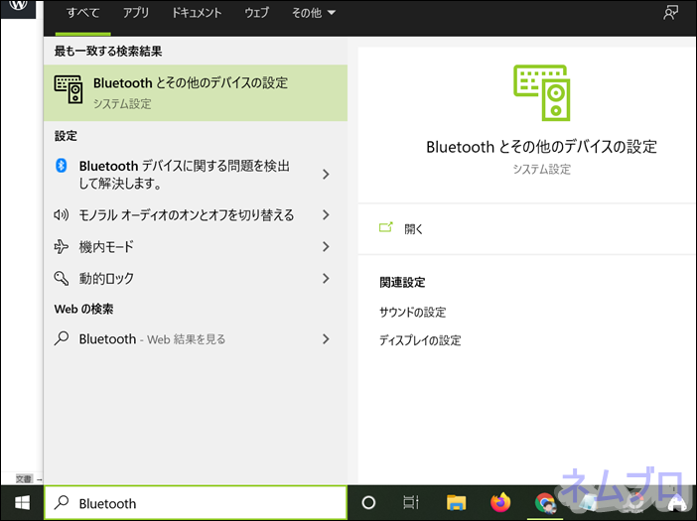
Task: Expand the 機内モード result arrow
Action: [x=326, y=247]
